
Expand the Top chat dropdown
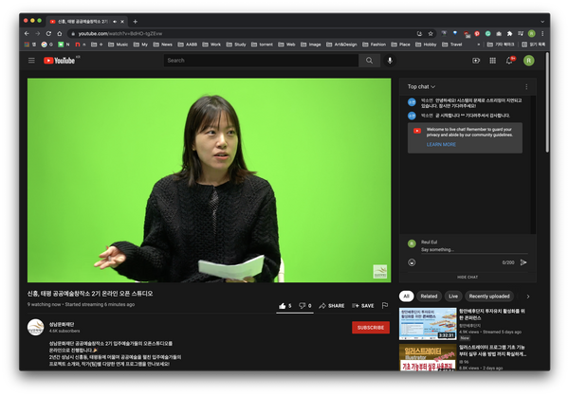click(422, 86)
